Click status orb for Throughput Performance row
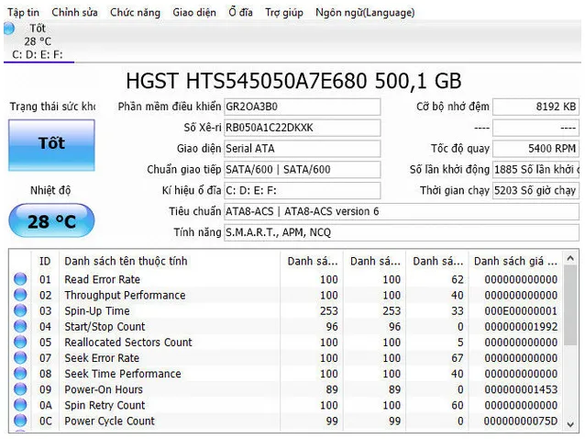Viewport: 585px width, 439px height. pos(20,296)
